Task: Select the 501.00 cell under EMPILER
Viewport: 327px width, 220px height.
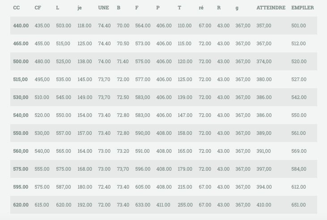Action: tap(298, 26)
